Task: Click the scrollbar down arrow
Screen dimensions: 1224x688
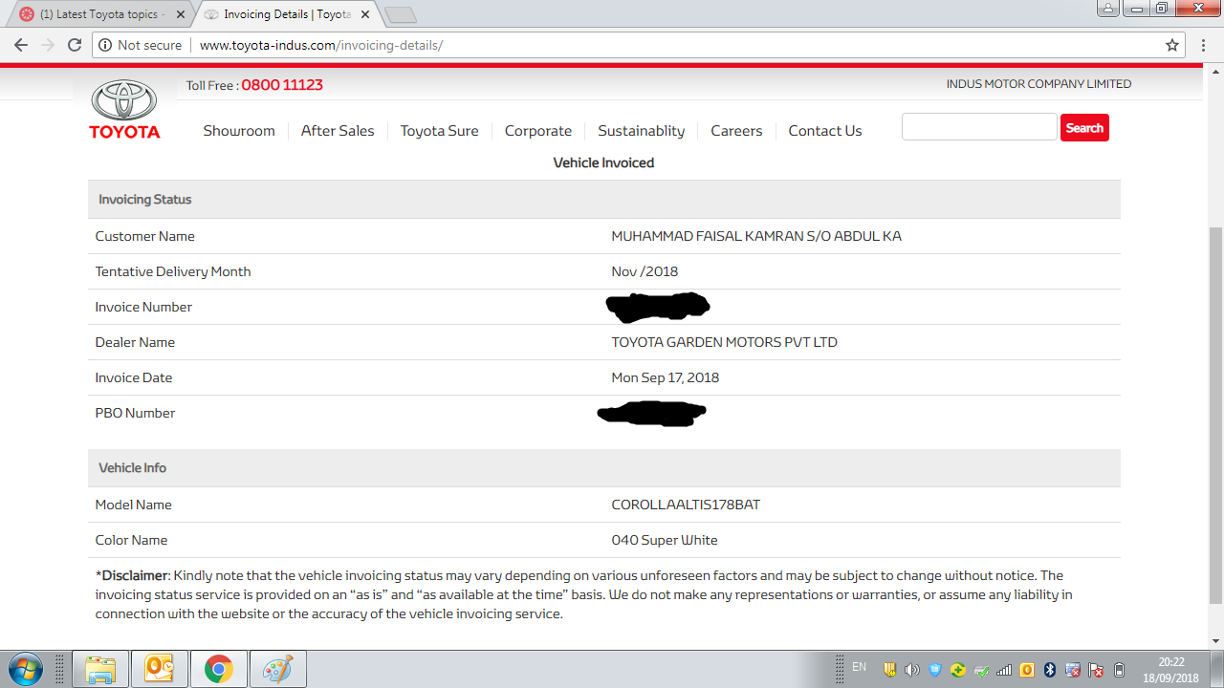Action: [x=1215, y=641]
